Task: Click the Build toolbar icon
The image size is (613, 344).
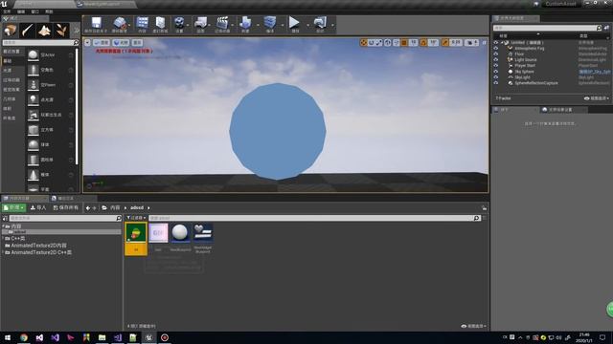Action: pyautogui.click(x=245, y=24)
